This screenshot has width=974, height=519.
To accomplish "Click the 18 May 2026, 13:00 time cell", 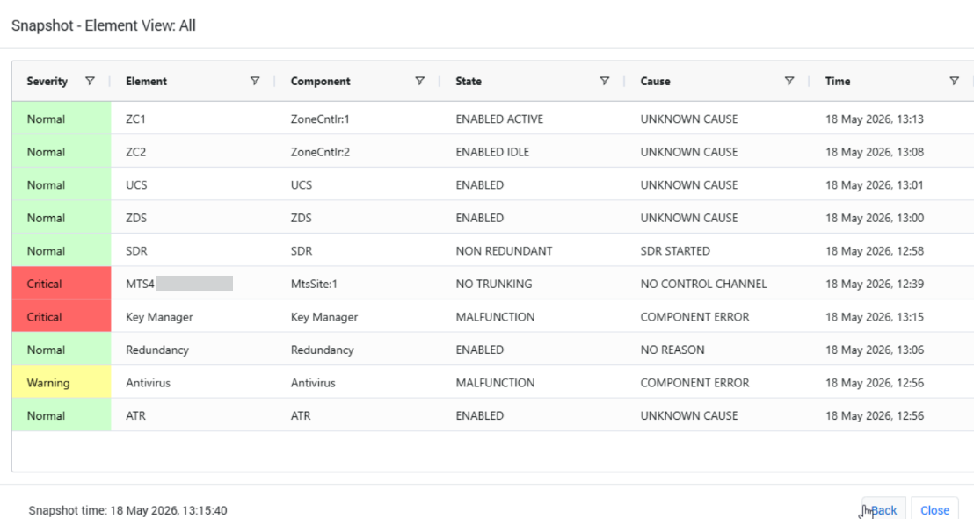I will [892, 218].
